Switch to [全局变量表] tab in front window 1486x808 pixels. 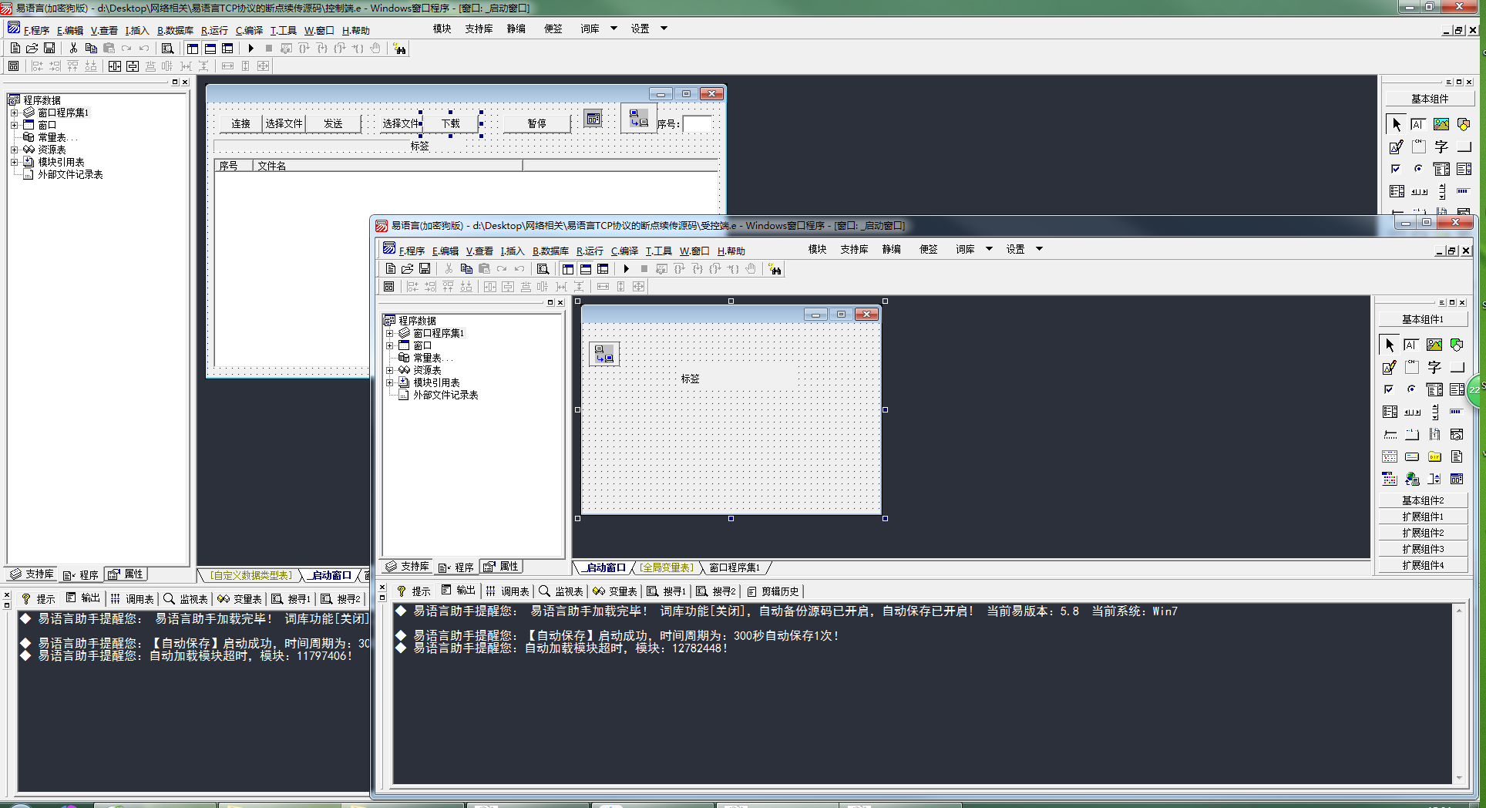667,567
